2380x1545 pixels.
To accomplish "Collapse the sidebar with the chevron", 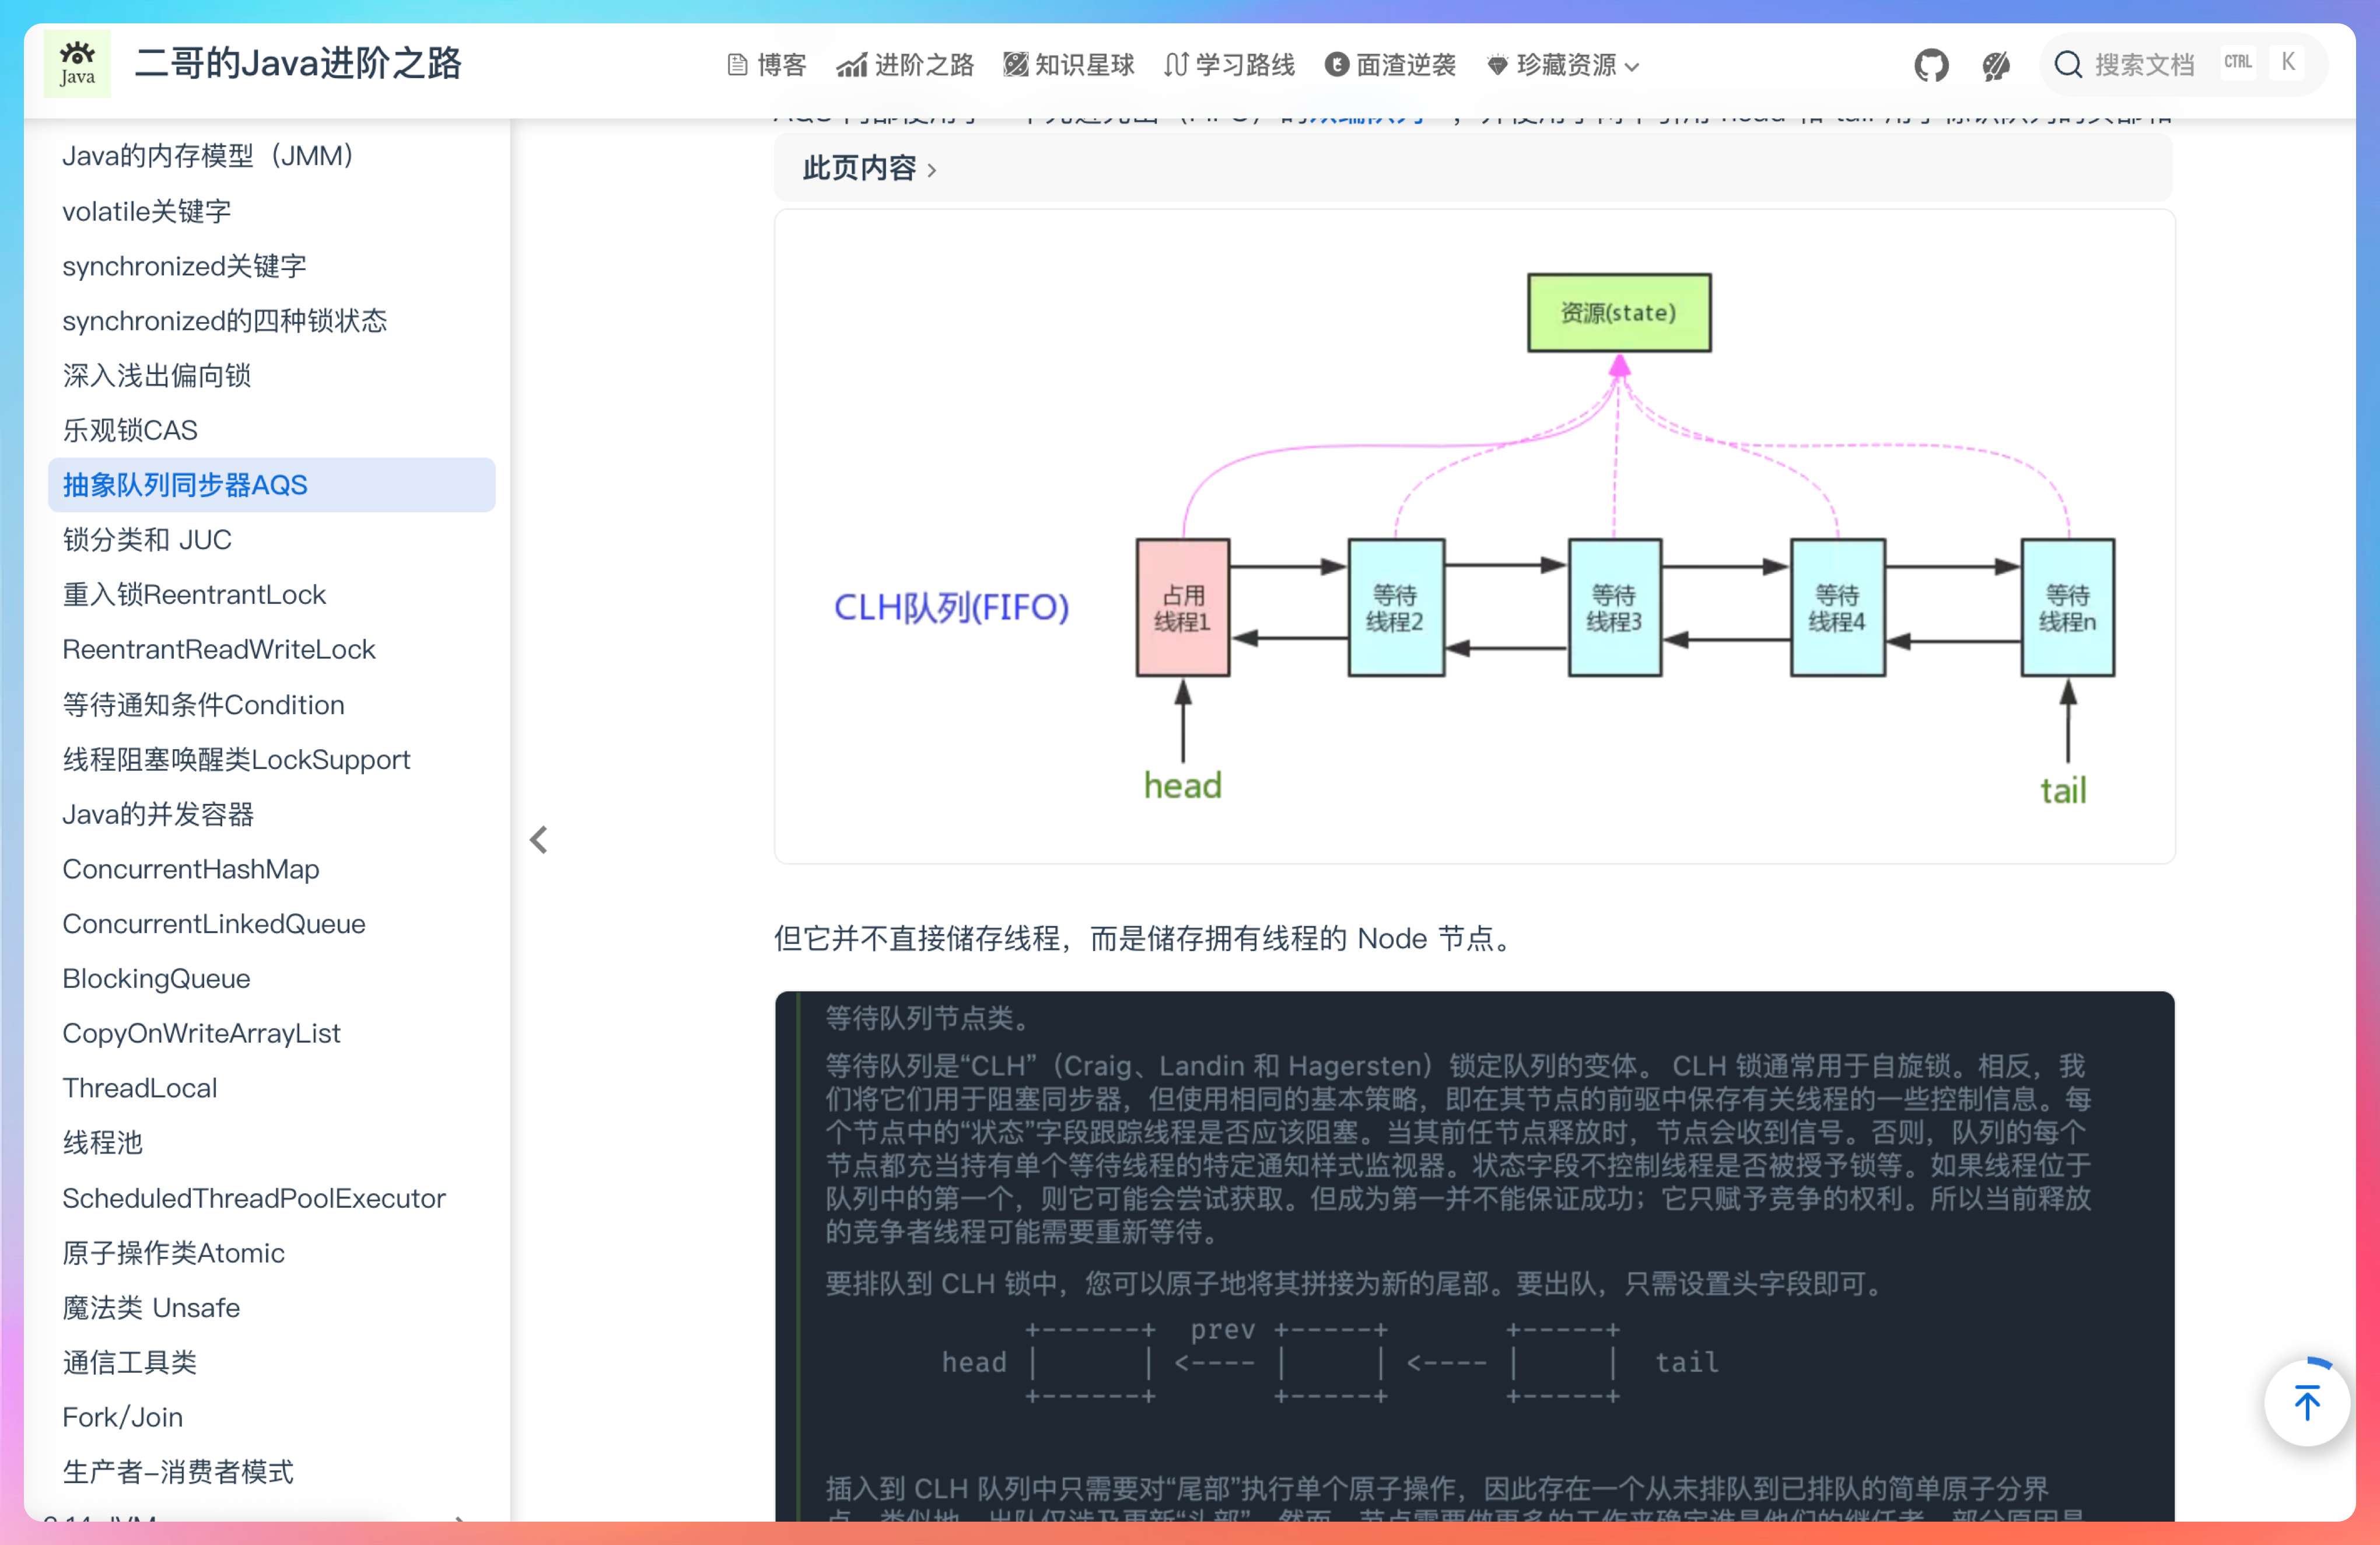I will 539,840.
